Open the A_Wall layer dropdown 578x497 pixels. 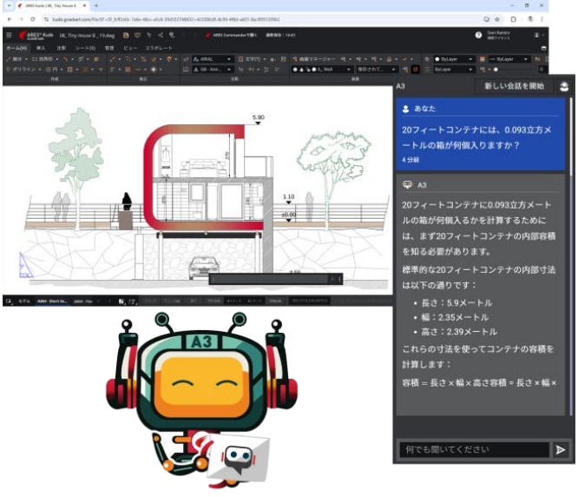(x=321, y=69)
